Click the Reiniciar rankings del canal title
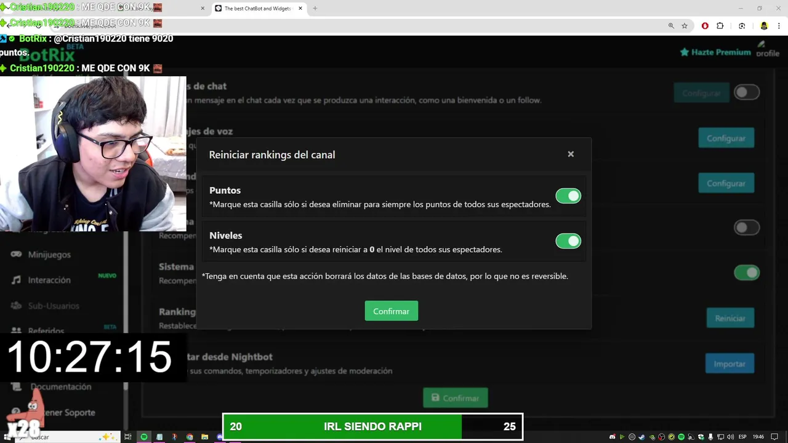The width and height of the screenshot is (788, 443). point(272,154)
